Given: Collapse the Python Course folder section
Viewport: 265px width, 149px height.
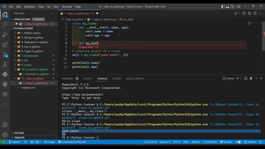Looking at the screenshot, I should pos(34,29).
